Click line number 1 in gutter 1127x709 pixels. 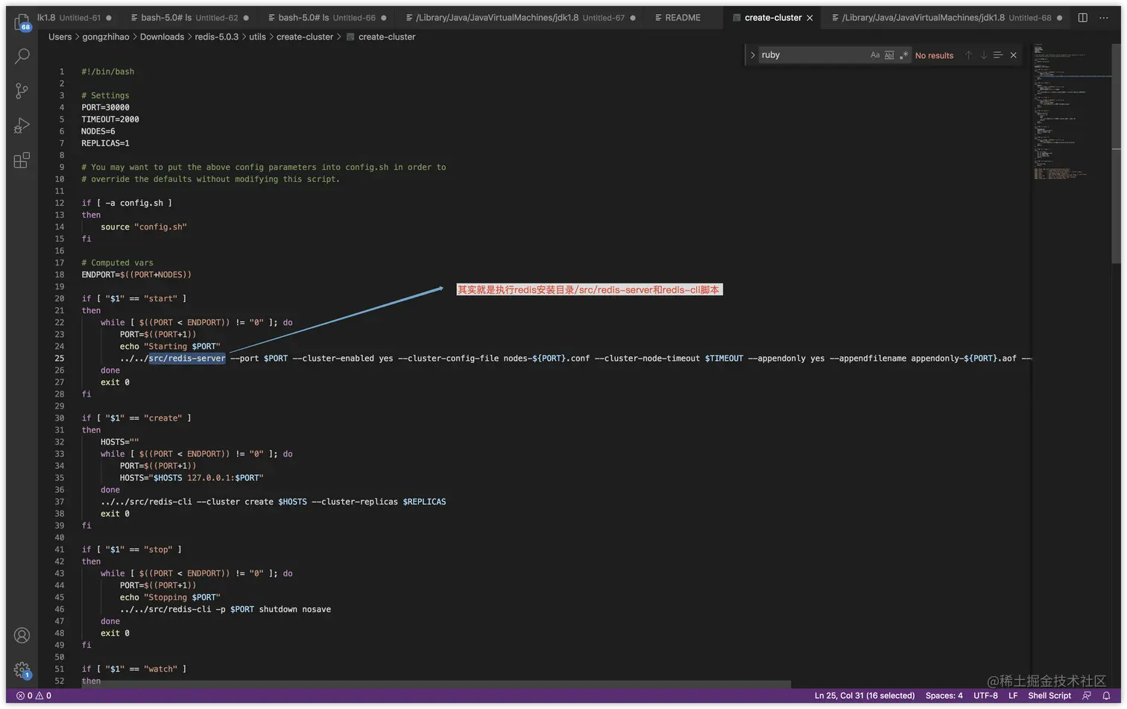[62, 72]
